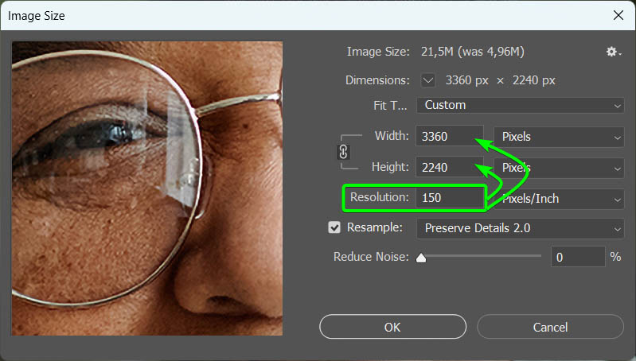Click the Height field showing 2240

(x=450, y=167)
